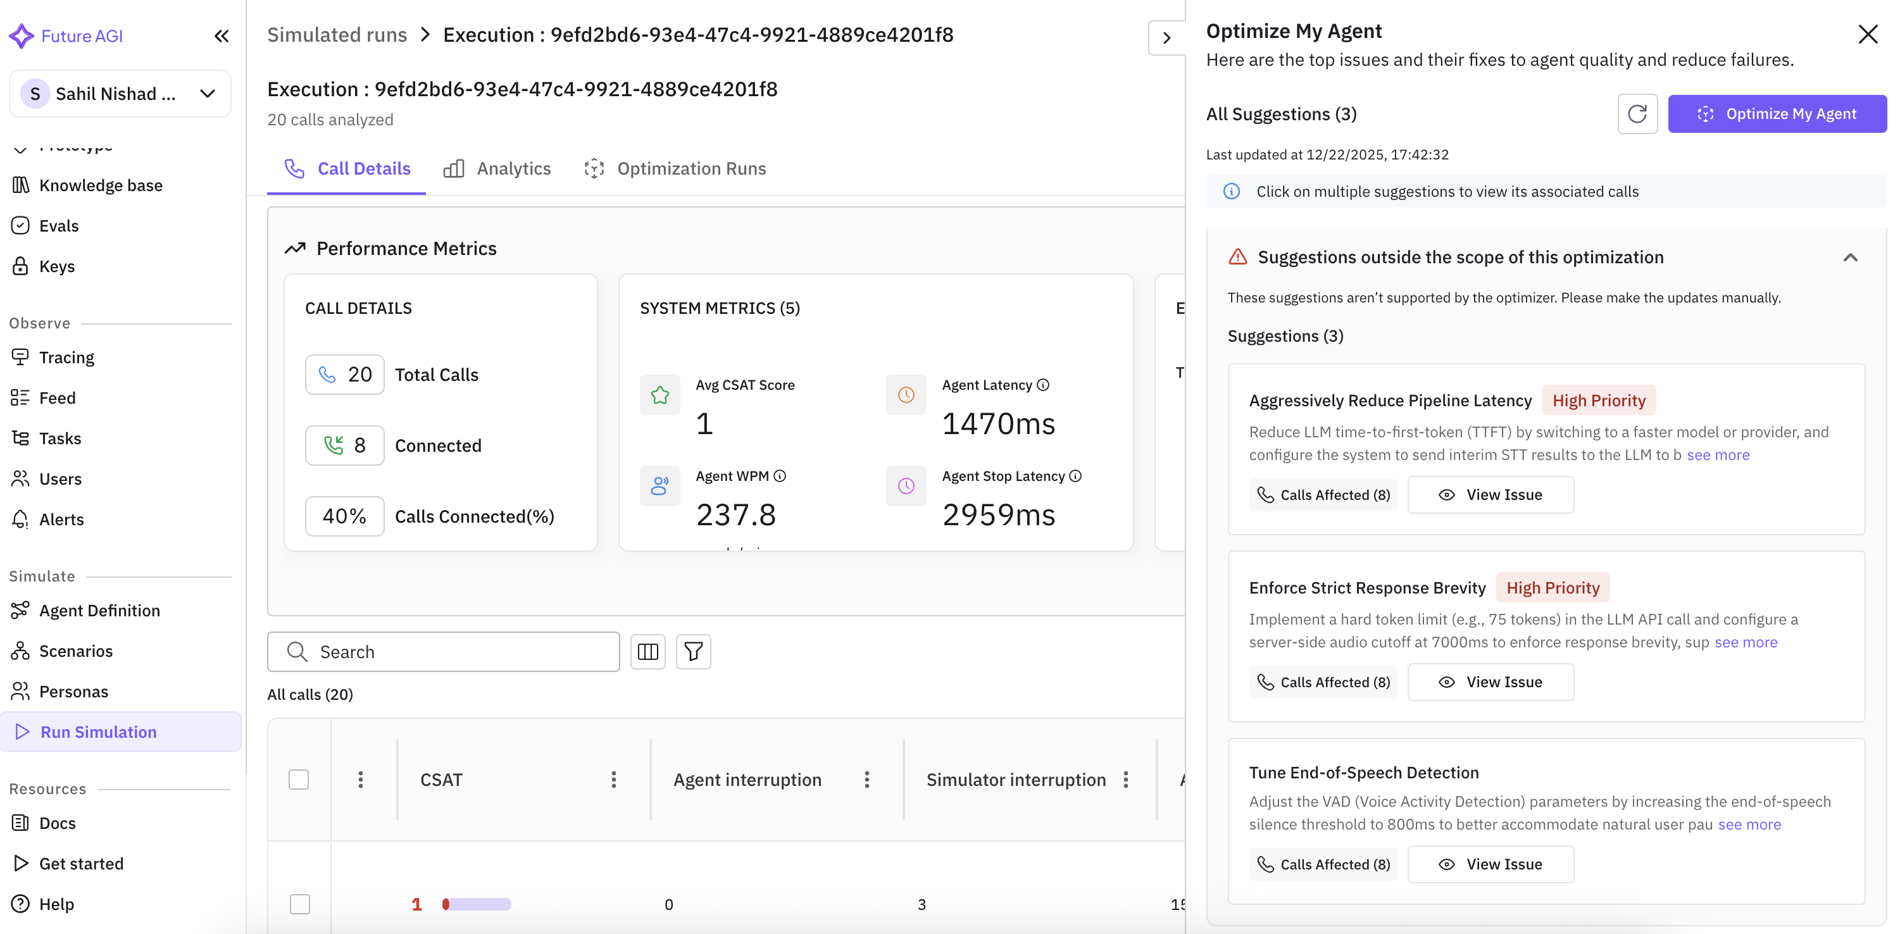This screenshot has height=934, width=1900.
Task: Click the refresh suggestions icon
Action: tap(1637, 115)
